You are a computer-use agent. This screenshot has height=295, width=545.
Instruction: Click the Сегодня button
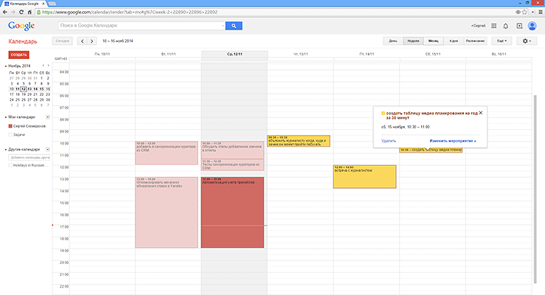63,41
